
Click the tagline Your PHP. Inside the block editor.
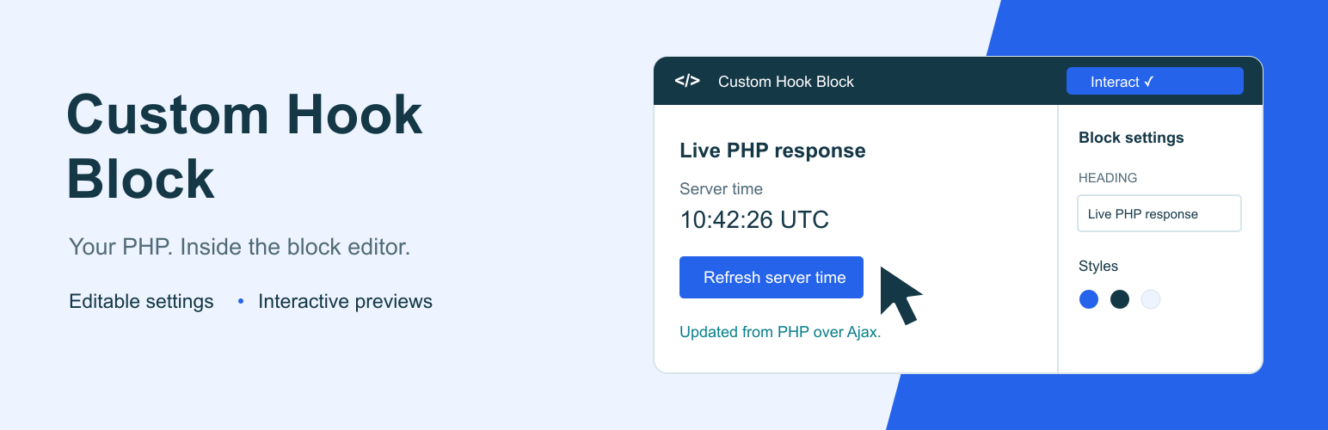(239, 248)
